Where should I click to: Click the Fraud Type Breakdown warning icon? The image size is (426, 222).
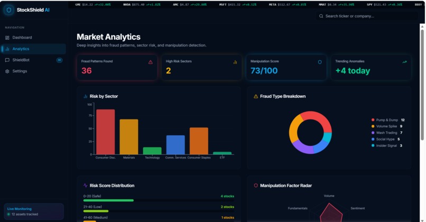(256, 96)
